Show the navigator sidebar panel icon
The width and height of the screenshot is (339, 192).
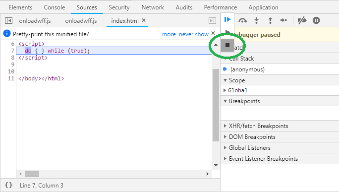click(x=8, y=20)
